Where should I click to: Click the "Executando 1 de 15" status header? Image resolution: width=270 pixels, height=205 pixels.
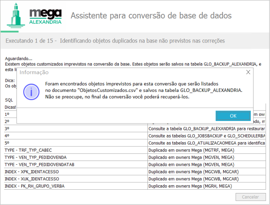click(115, 40)
